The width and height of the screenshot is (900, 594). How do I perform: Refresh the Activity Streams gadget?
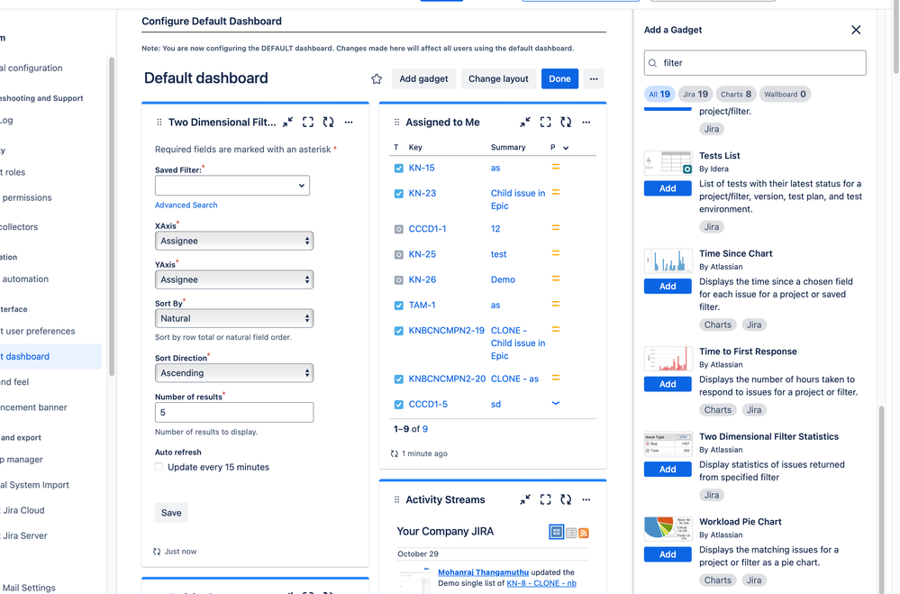566,499
